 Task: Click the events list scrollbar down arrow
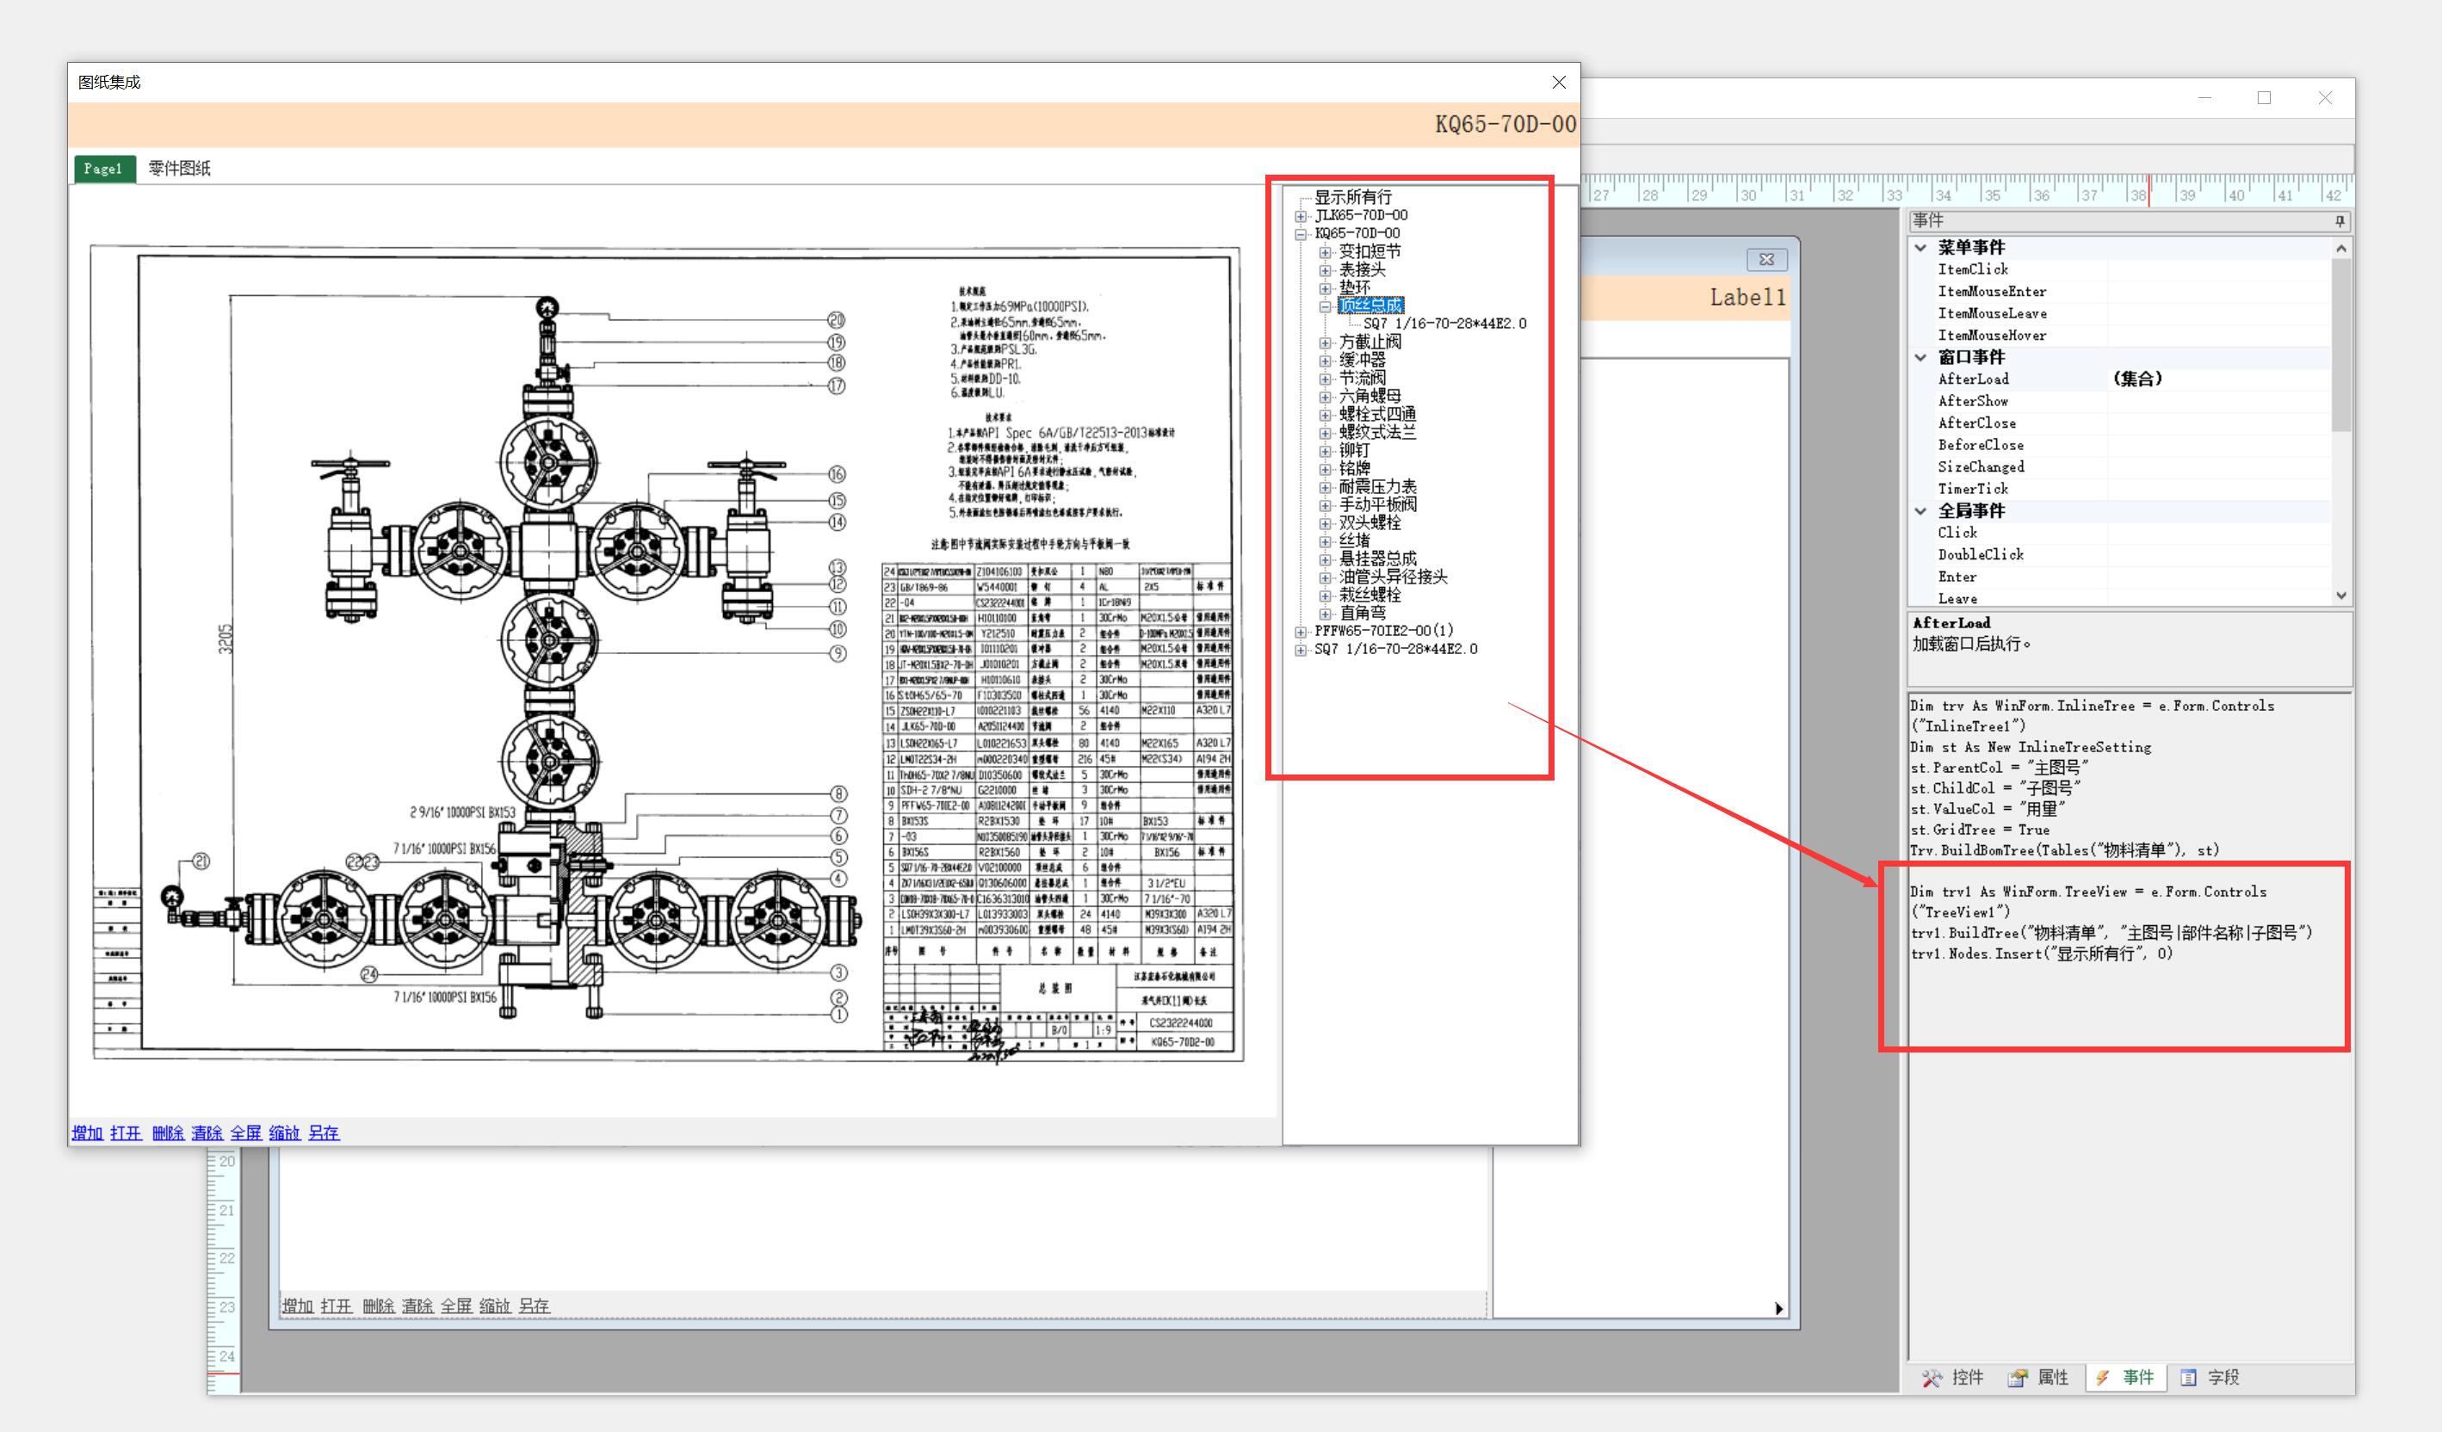pyautogui.click(x=2341, y=596)
